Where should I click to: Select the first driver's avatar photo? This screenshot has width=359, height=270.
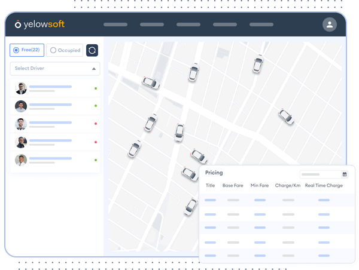coord(21,88)
